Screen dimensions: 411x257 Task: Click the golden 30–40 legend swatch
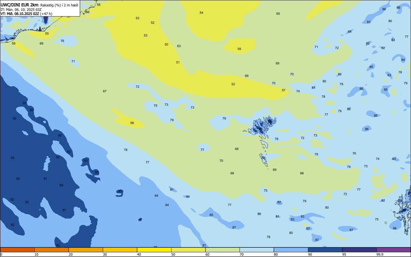point(120,250)
